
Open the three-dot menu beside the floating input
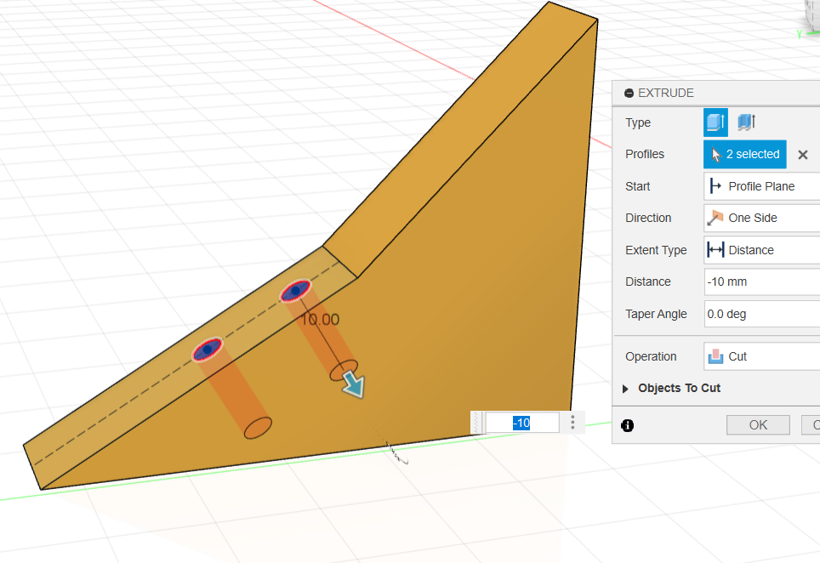point(573,423)
